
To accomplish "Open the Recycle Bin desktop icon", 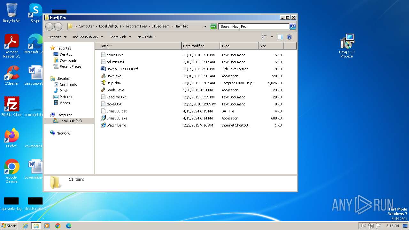I will (x=12, y=13).
